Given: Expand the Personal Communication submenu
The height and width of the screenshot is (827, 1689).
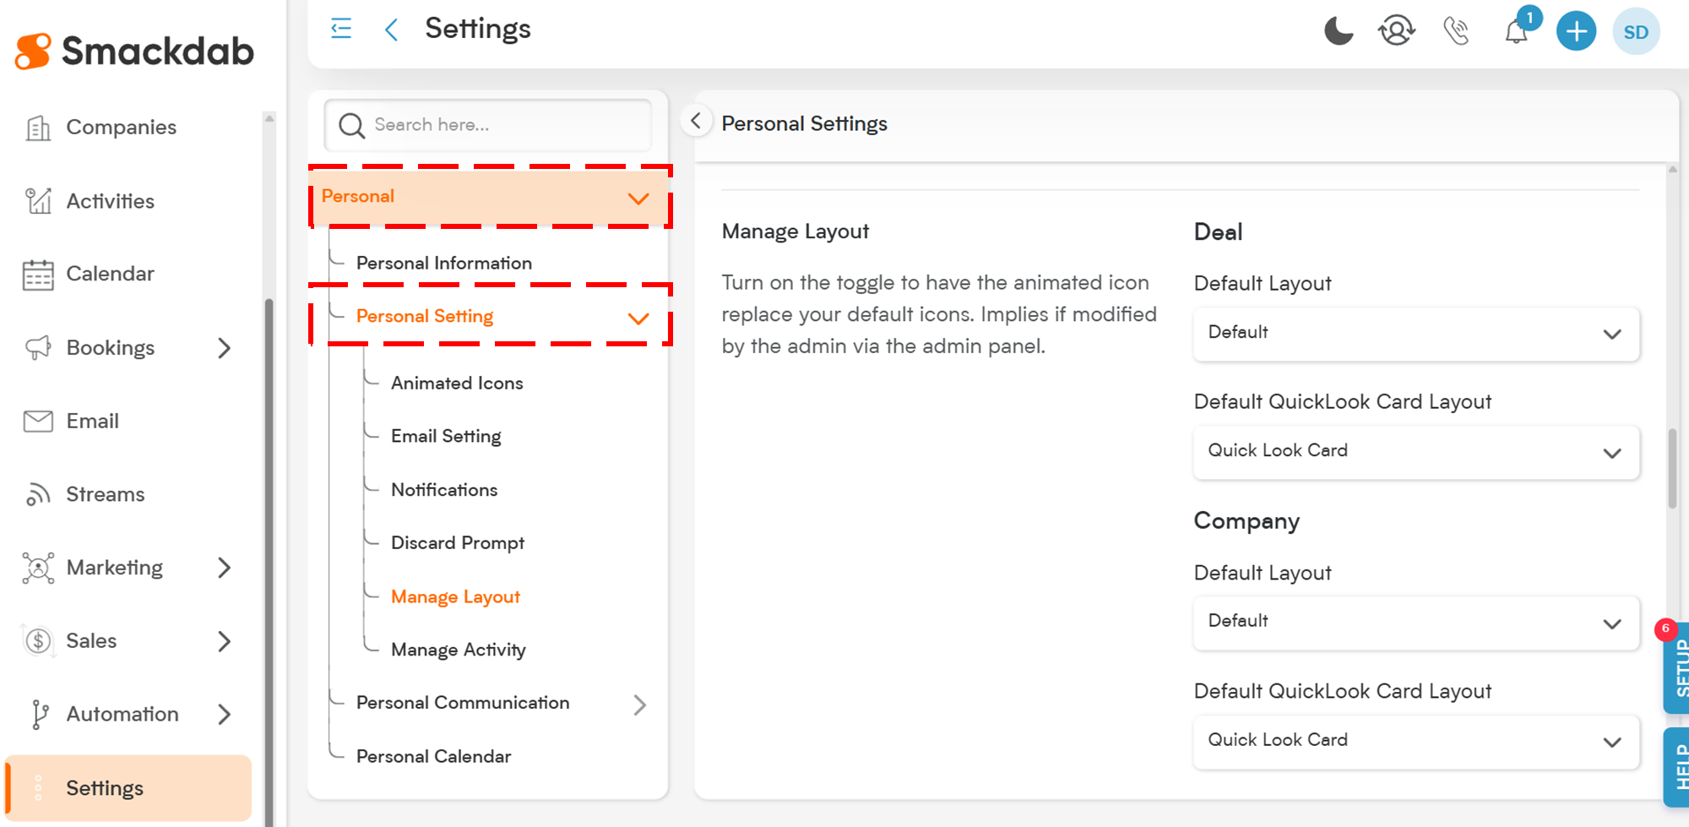Looking at the screenshot, I should pyautogui.click(x=639, y=705).
